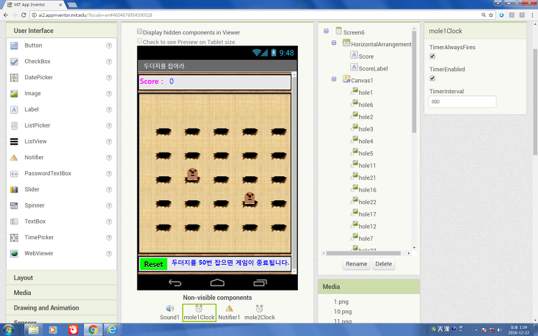538x336 pixels.
Task: Pick the DatePicker component icon
Action: pyautogui.click(x=14, y=78)
